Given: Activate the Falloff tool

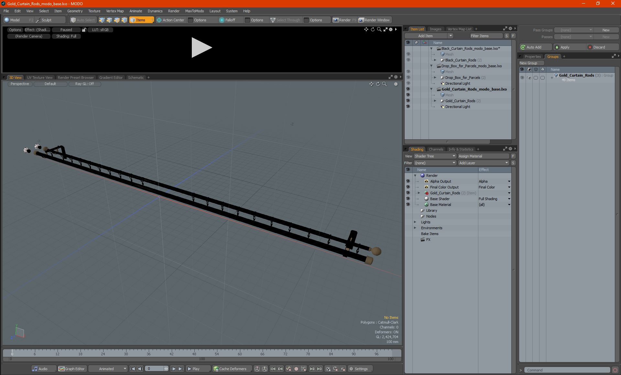Looking at the screenshot, I should coord(227,20).
